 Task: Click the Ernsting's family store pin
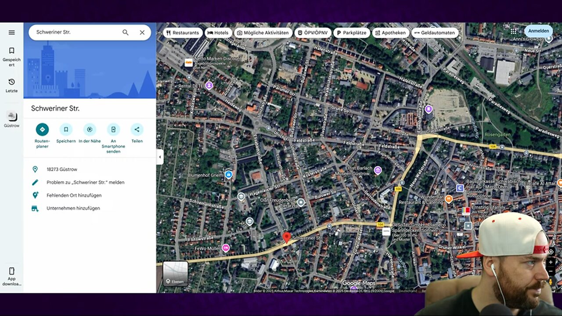(x=466, y=211)
